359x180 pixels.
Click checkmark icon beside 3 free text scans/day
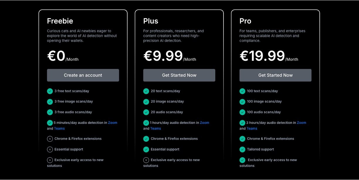50,91
